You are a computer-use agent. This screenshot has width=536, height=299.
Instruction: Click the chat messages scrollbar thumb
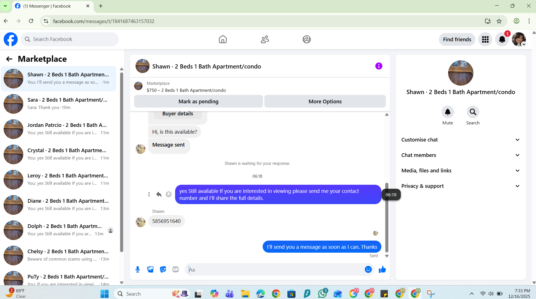click(387, 218)
